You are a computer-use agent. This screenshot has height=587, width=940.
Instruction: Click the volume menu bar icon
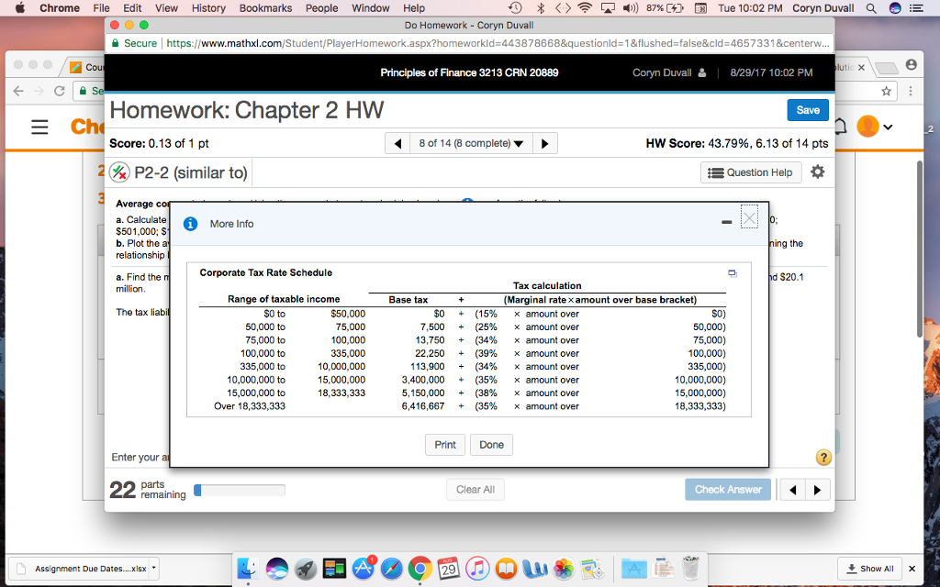tap(630, 7)
